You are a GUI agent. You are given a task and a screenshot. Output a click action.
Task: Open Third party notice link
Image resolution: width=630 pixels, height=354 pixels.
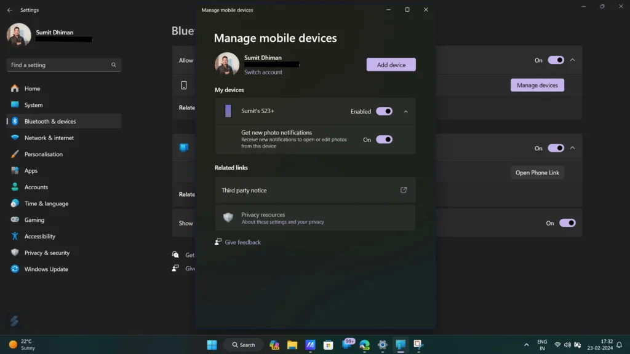pyautogui.click(x=315, y=191)
